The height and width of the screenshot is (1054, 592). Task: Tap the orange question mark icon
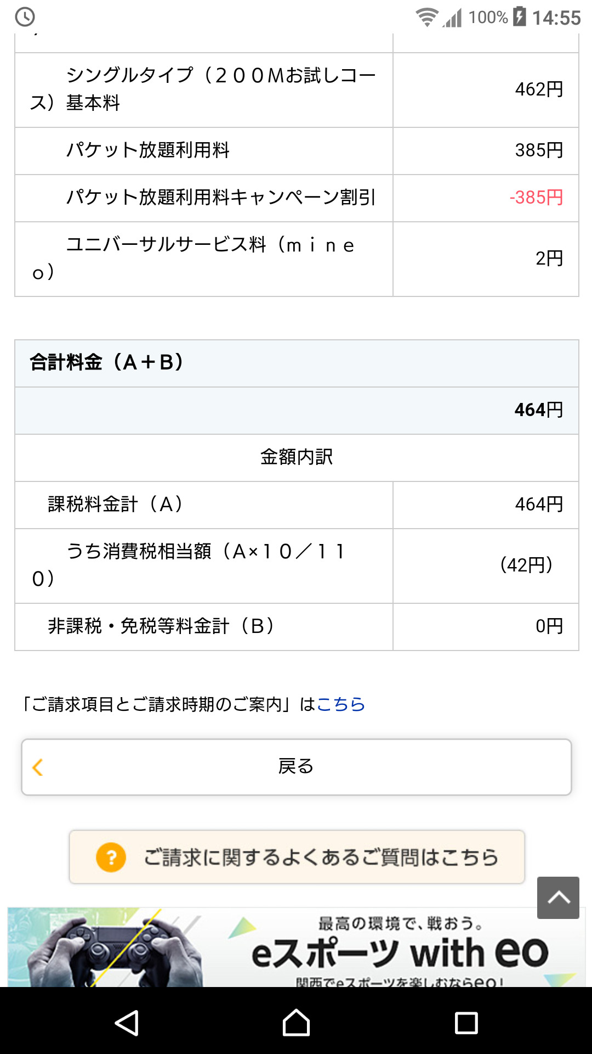tap(111, 857)
